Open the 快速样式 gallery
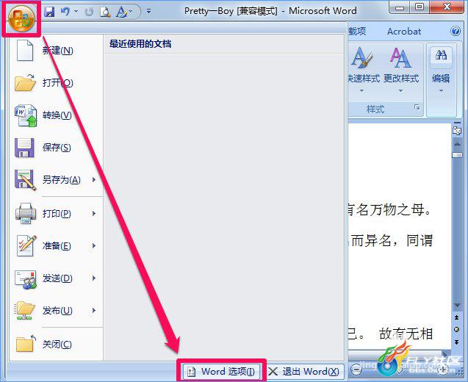 click(363, 70)
